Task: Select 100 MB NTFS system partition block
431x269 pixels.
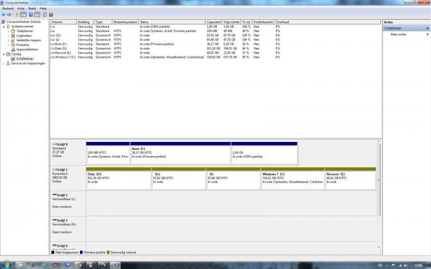Action: (x=108, y=154)
